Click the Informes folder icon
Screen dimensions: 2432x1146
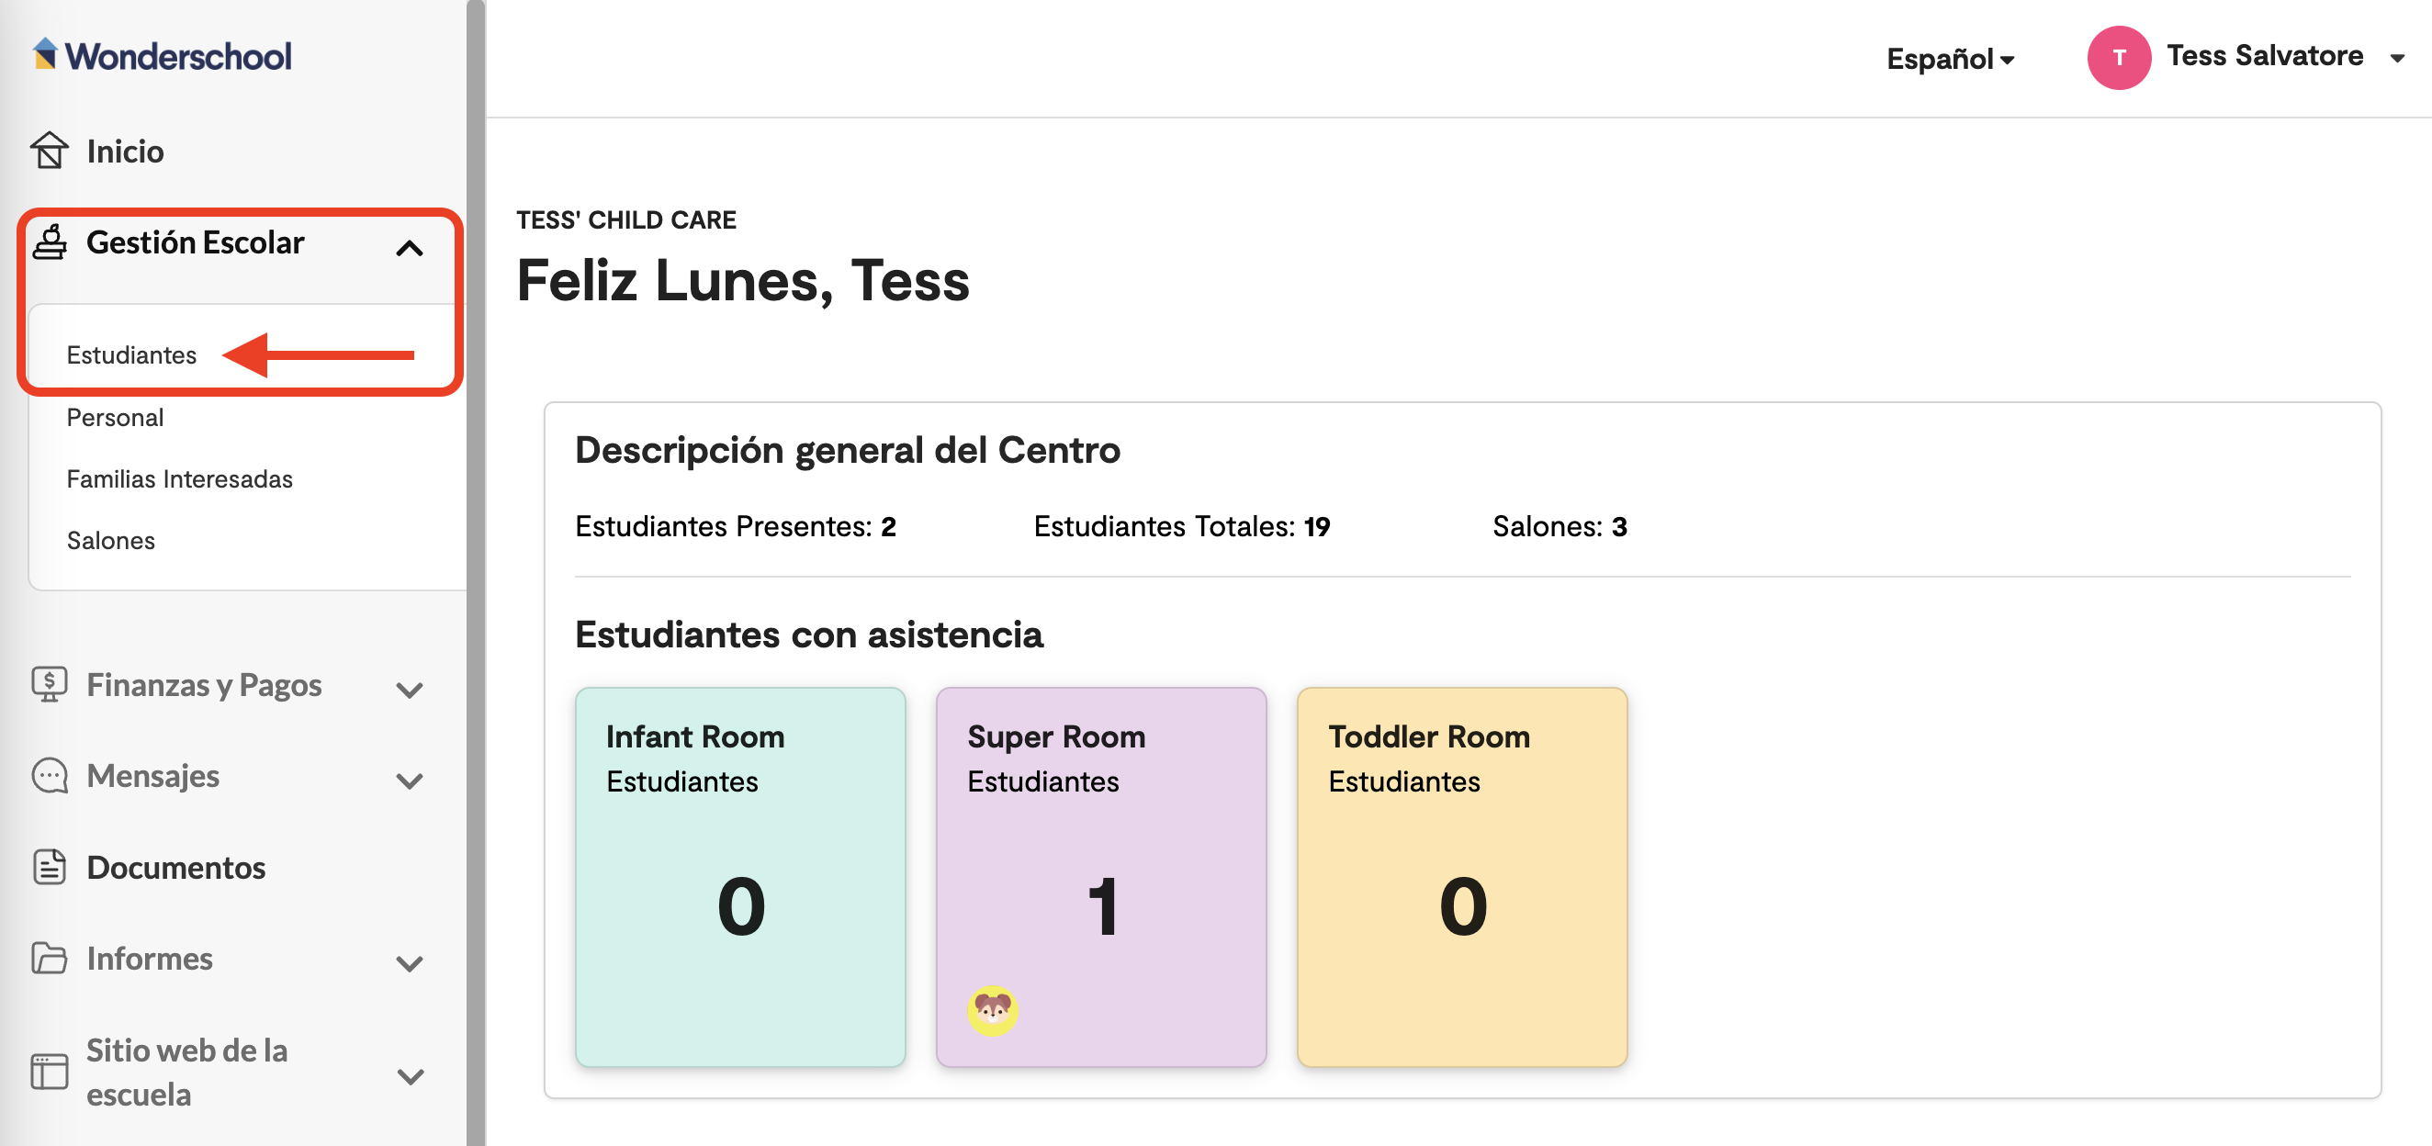click(x=49, y=957)
